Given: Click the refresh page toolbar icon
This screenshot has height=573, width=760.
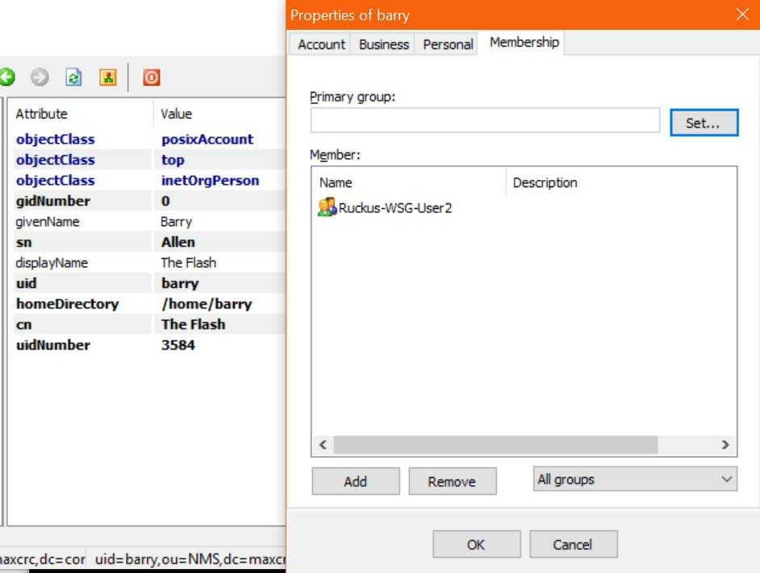Looking at the screenshot, I should tap(74, 77).
